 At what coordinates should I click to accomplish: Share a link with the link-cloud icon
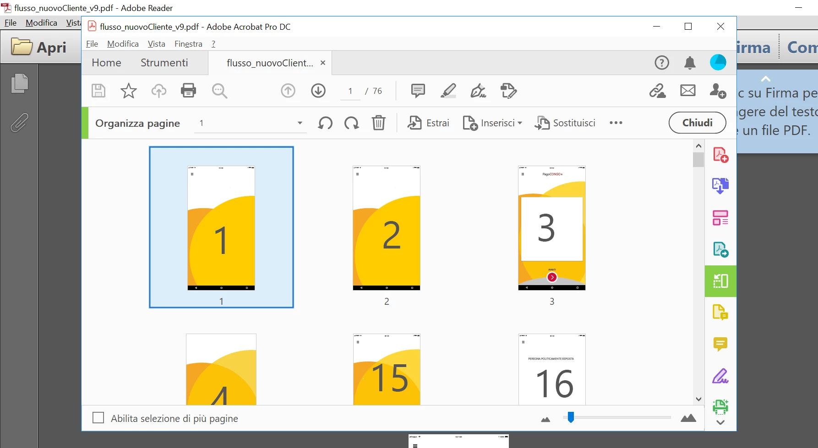pos(657,91)
